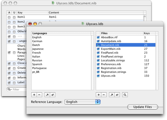Click the document icon in the Ulysses.ldb title bar
Image resolution: width=167 pixels, height=120 pixels.
[83, 24]
